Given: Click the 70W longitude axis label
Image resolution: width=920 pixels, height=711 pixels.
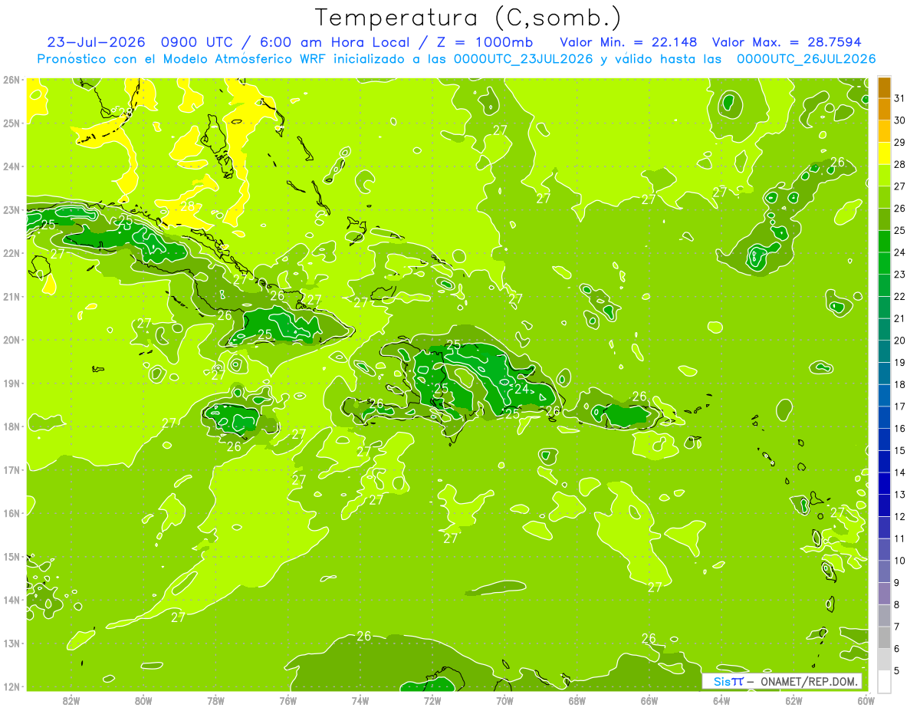Looking at the screenshot, I should [x=504, y=699].
